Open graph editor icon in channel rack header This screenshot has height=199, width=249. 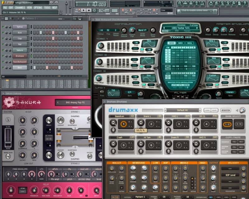pyautogui.click(x=75, y=19)
